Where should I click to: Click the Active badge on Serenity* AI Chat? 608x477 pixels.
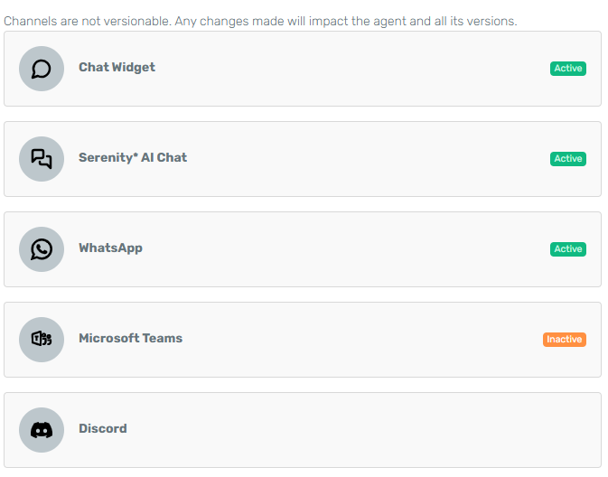pyautogui.click(x=568, y=159)
